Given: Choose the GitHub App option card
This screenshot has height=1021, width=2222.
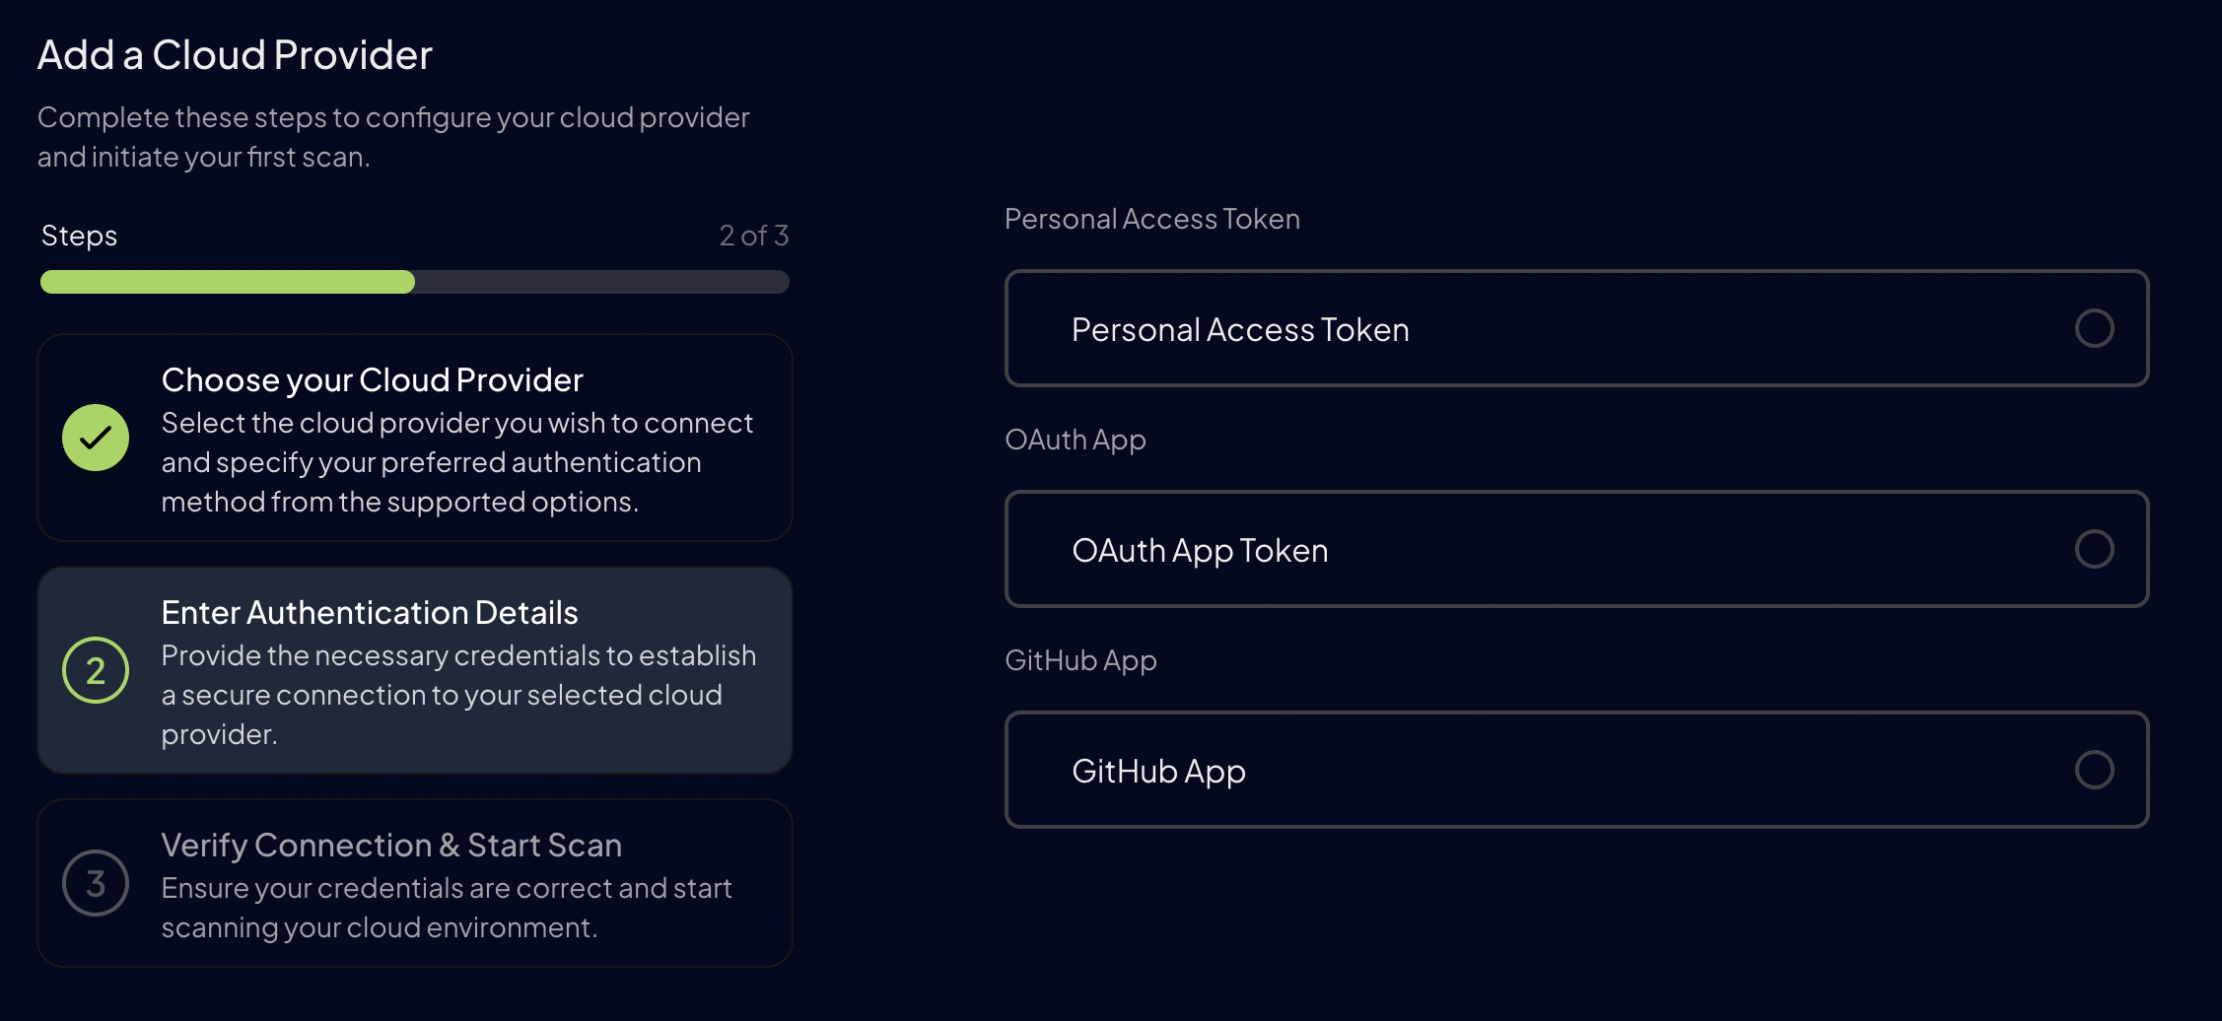Looking at the screenshot, I should pos(1575,770).
